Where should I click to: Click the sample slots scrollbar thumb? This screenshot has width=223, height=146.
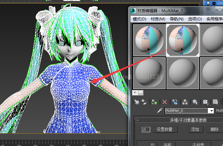(x=140, y=93)
